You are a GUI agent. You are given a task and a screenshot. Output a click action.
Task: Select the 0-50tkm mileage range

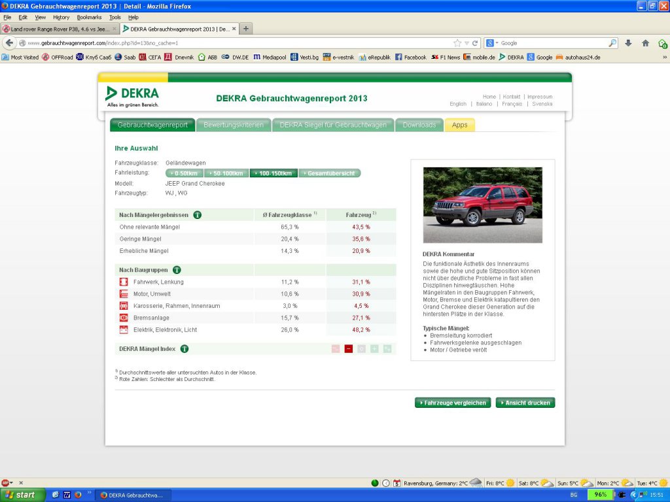[185, 173]
